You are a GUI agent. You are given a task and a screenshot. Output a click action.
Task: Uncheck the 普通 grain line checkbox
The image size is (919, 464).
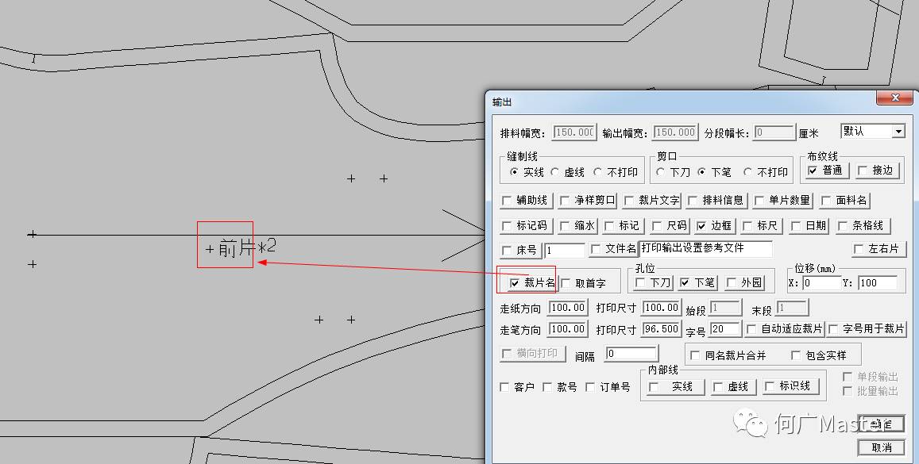pyautogui.click(x=813, y=171)
